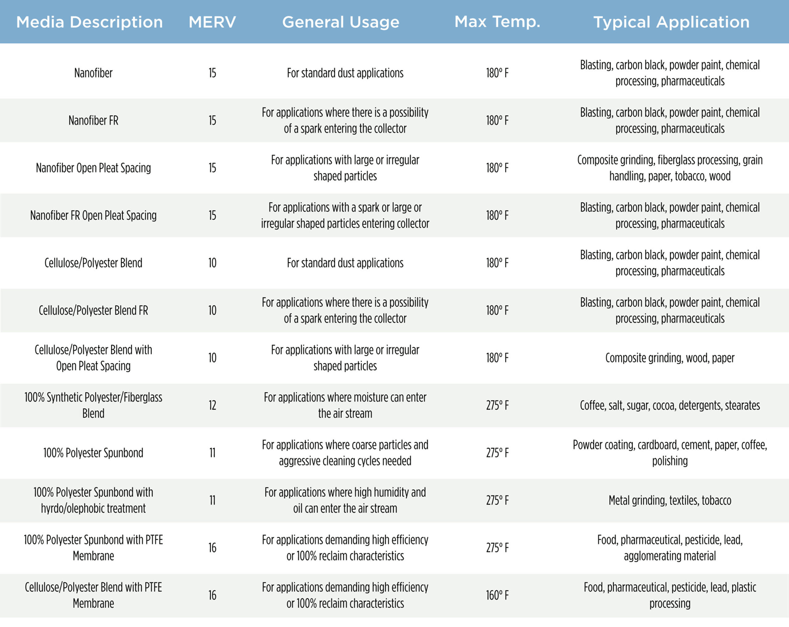
Task: Click 'Metal grinding, textiles, tobacco' cell
Action: click(670, 500)
